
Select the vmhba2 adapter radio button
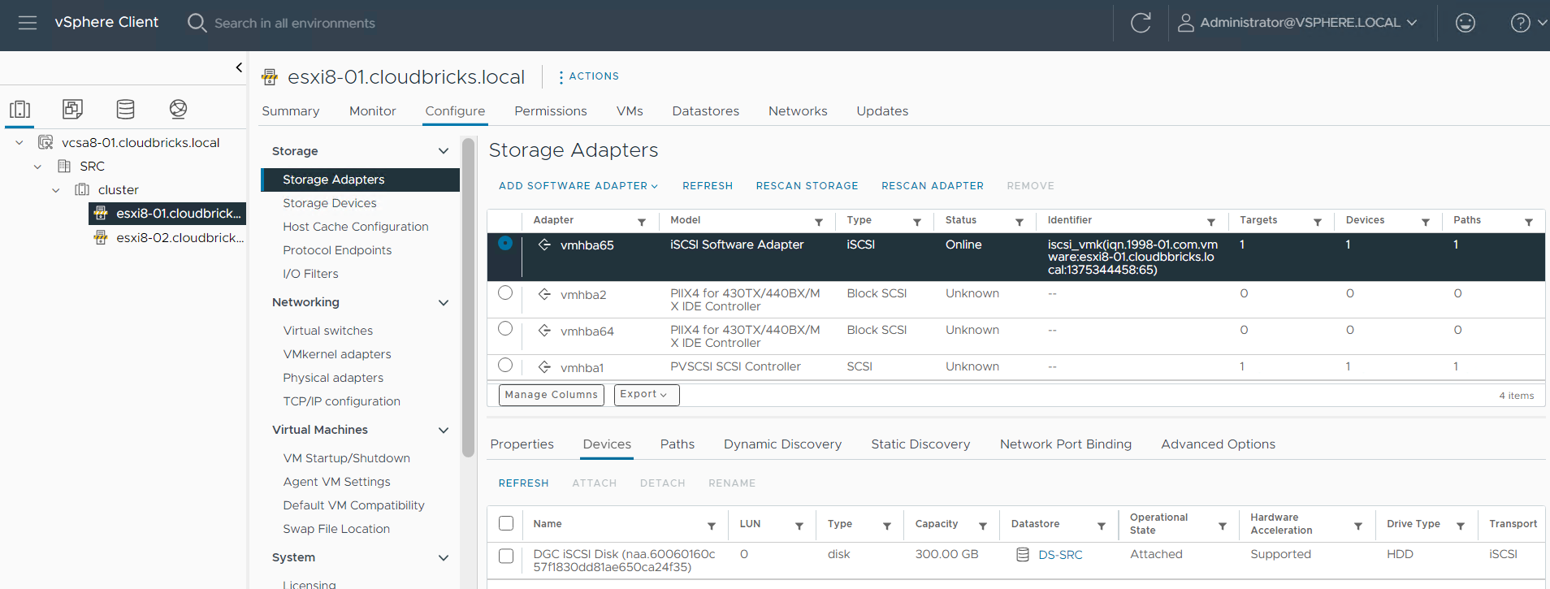click(505, 292)
